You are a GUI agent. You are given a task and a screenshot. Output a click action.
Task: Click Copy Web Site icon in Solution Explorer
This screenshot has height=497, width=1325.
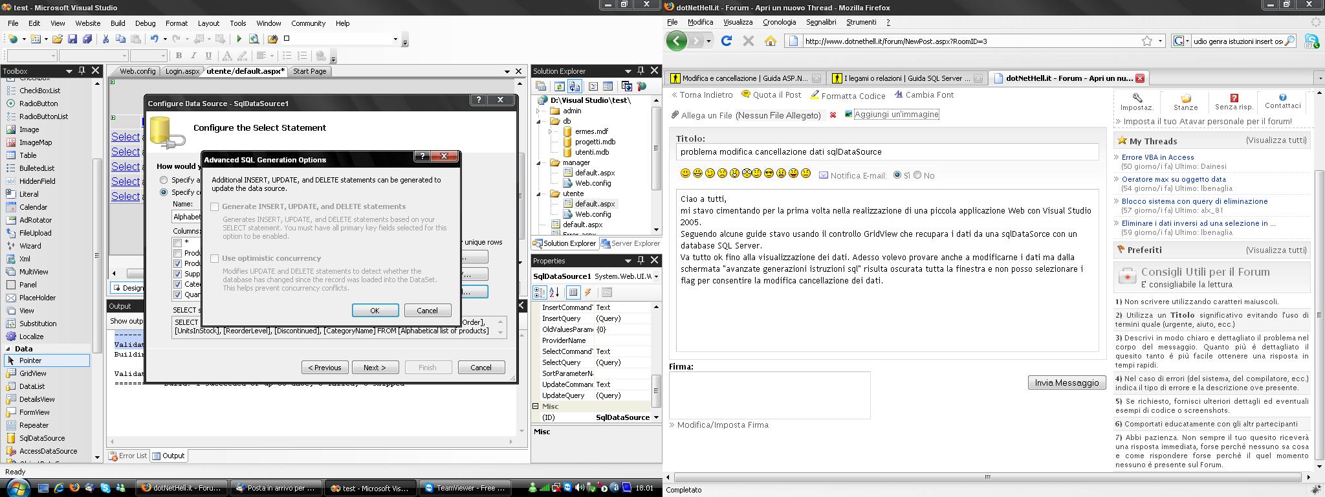tap(626, 86)
